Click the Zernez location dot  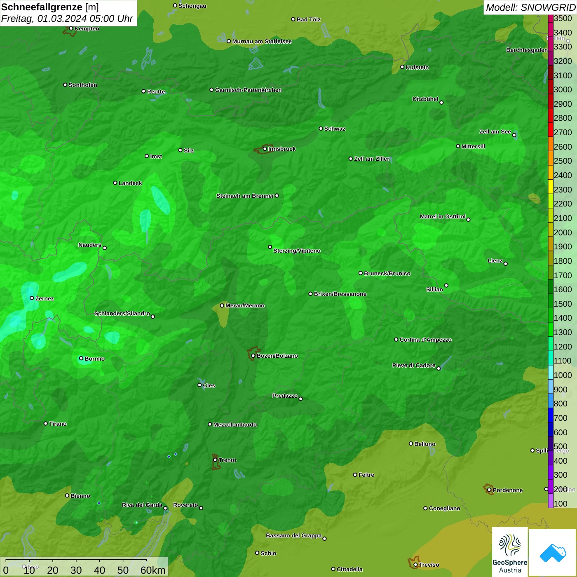tap(32, 298)
